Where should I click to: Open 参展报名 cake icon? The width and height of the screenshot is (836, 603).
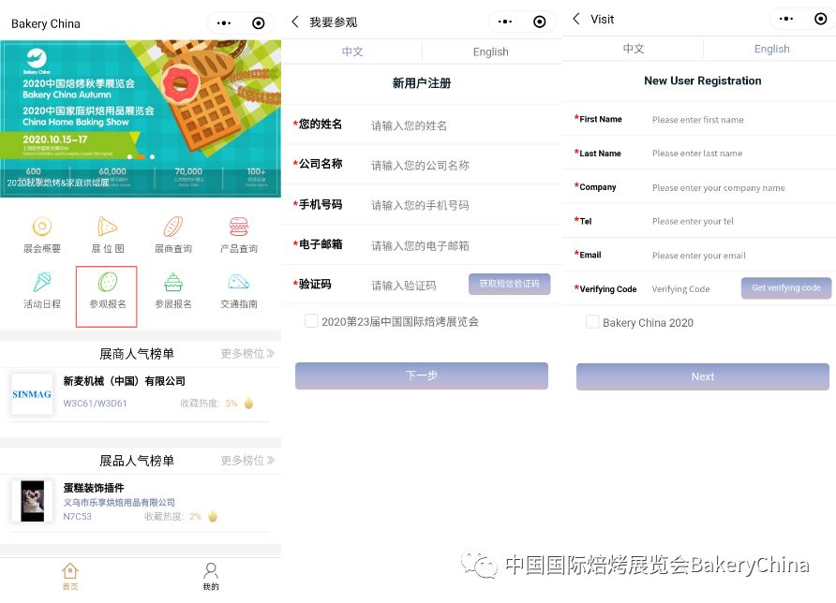pyautogui.click(x=172, y=282)
